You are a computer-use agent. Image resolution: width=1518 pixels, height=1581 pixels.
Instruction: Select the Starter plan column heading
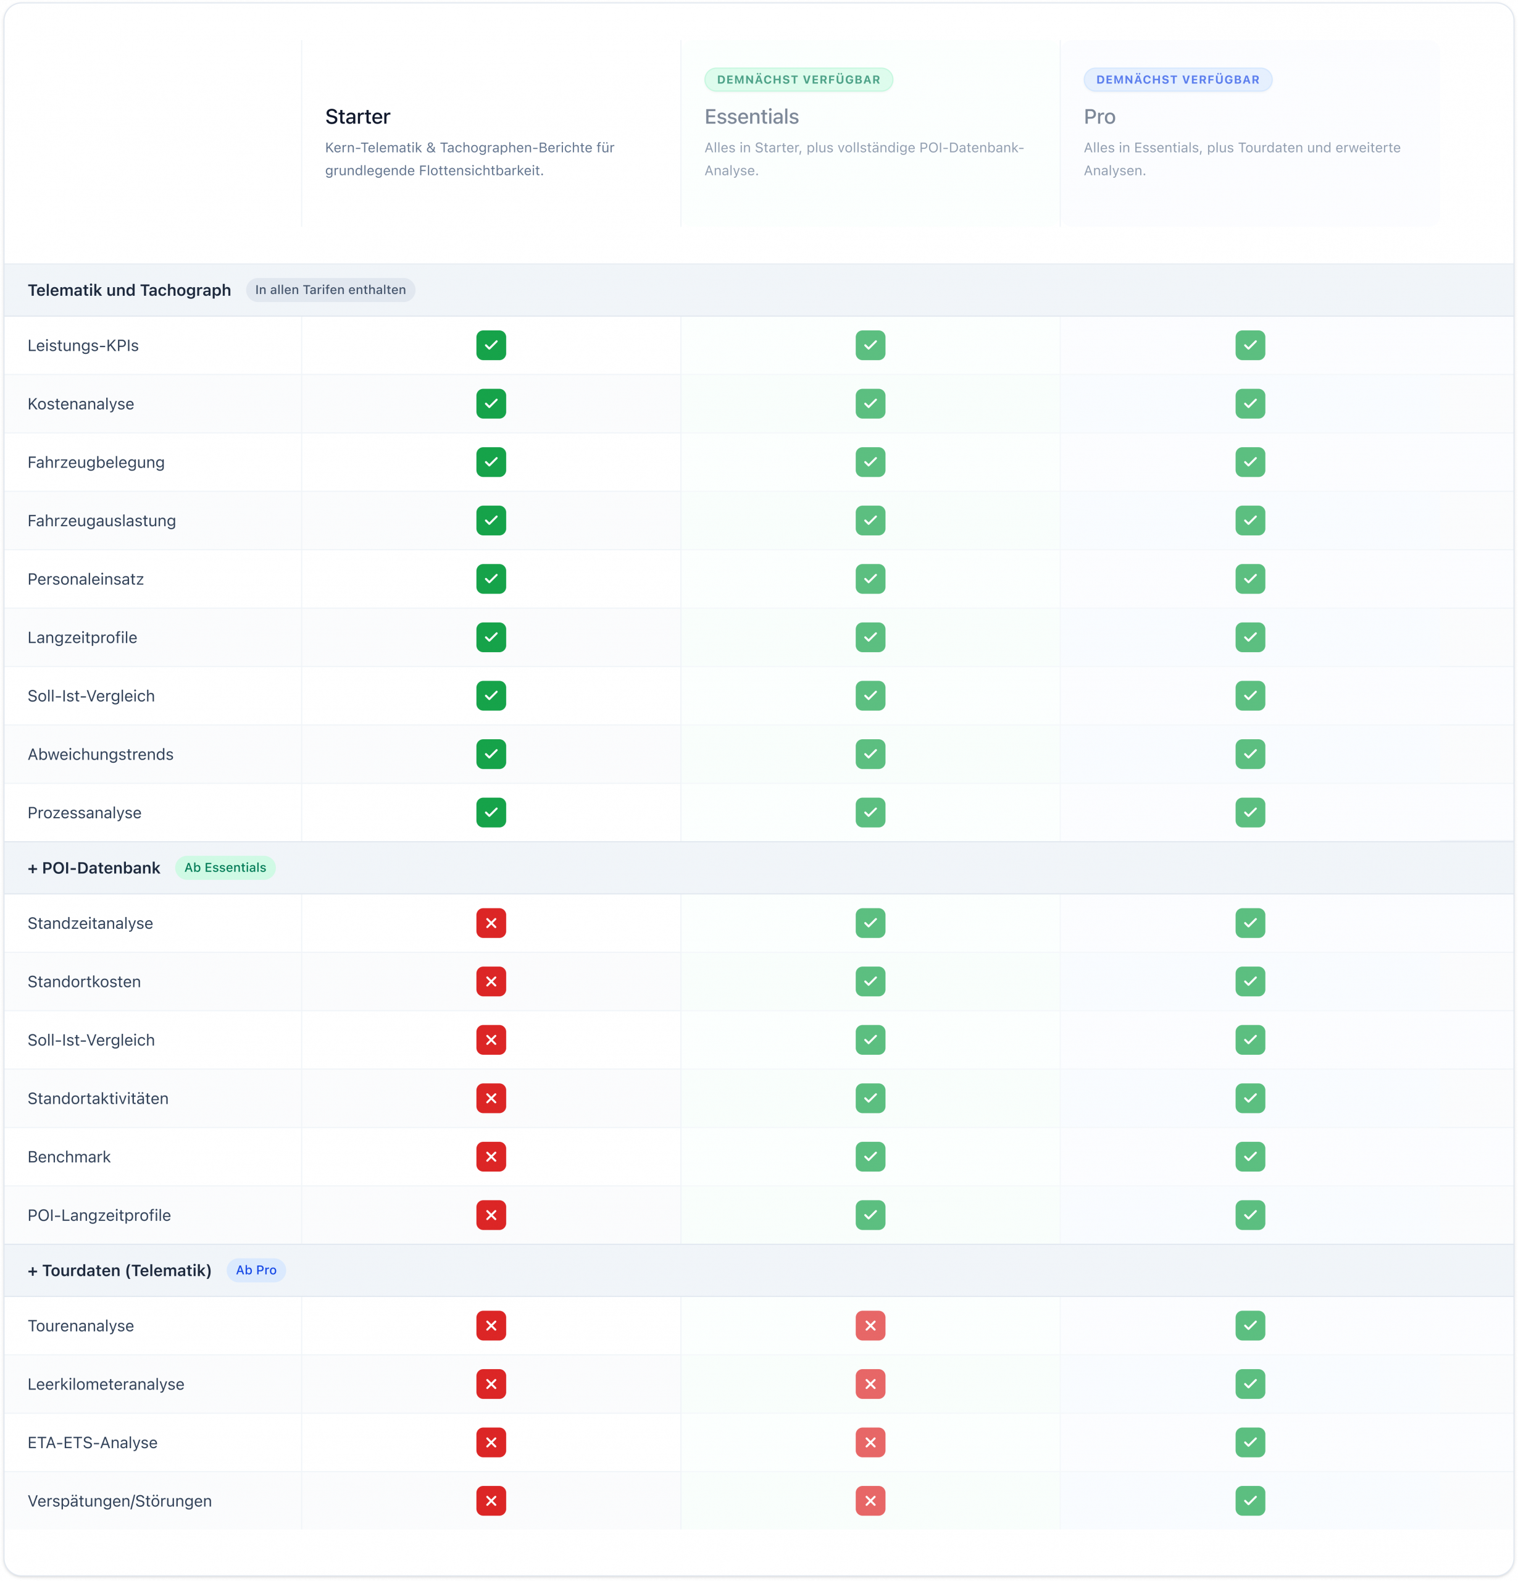pyautogui.click(x=357, y=116)
